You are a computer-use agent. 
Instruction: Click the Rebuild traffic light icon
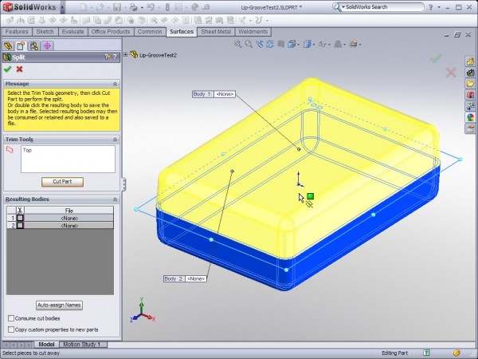(167, 7)
